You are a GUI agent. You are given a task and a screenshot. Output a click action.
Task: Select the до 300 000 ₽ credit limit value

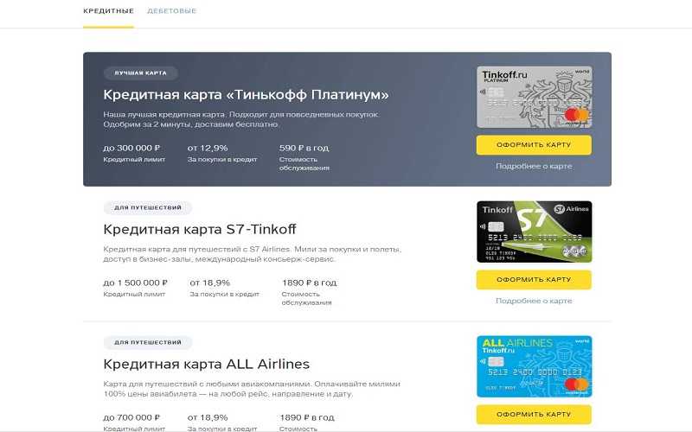[131, 148]
